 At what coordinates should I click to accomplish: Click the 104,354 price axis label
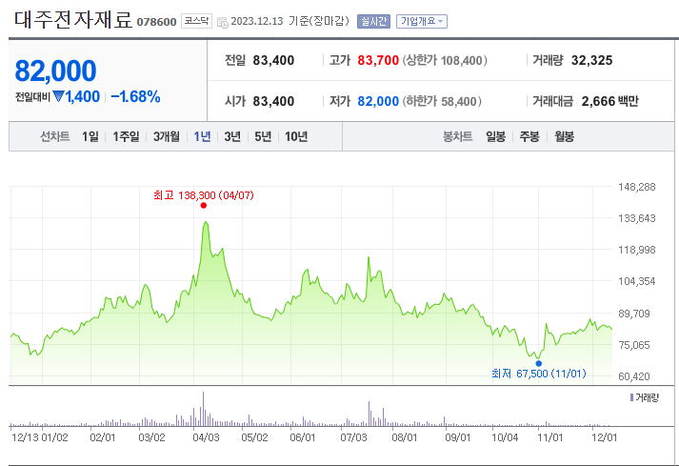636,281
